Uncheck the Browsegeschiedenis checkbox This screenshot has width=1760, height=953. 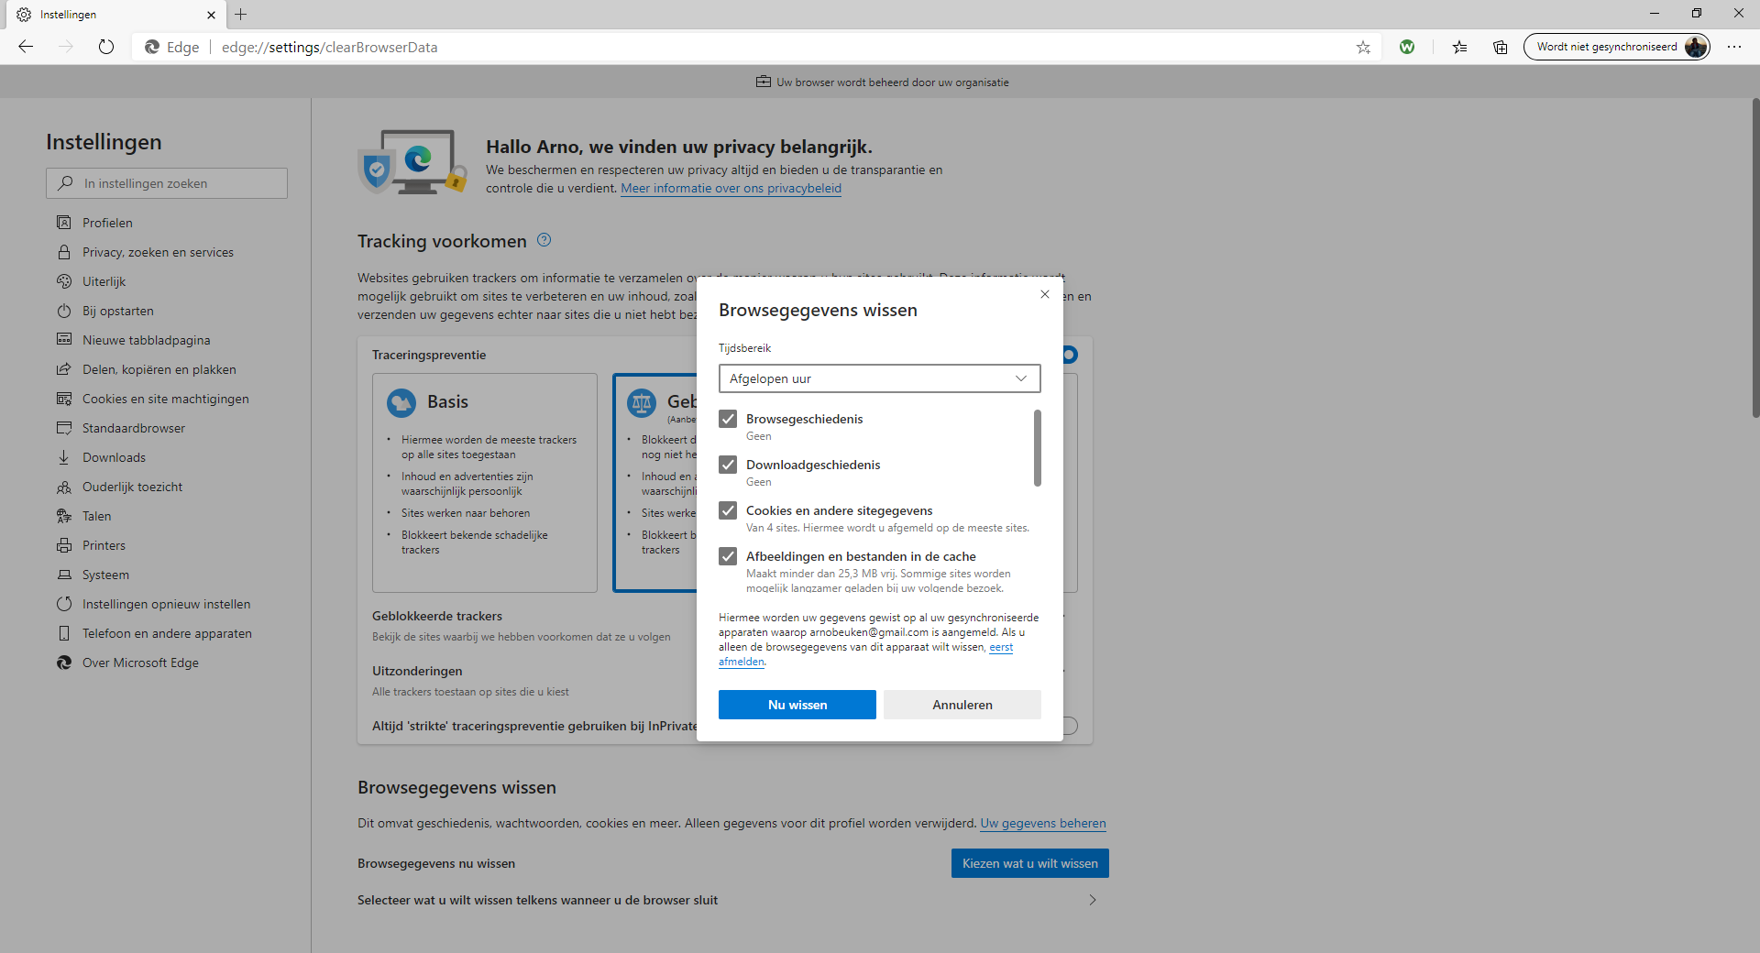728,419
